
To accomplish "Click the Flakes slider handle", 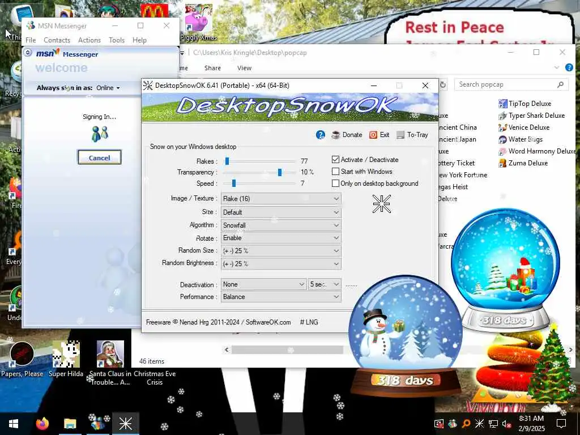I will (x=227, y=161).
